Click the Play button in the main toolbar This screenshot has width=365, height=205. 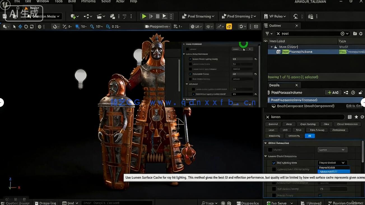[x=144, y=16]
